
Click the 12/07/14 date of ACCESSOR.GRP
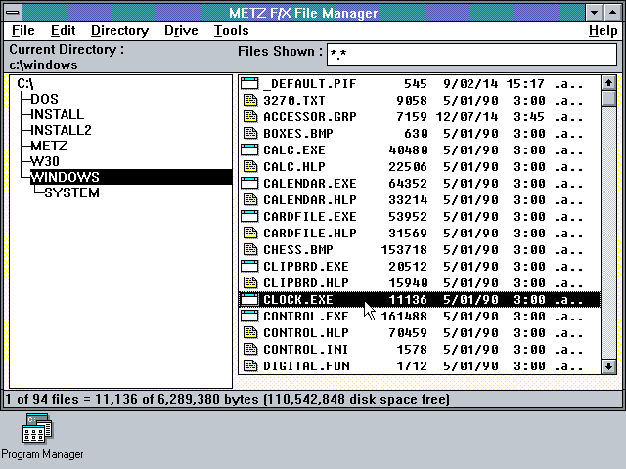pyautogui.click(x=467, y=117)
